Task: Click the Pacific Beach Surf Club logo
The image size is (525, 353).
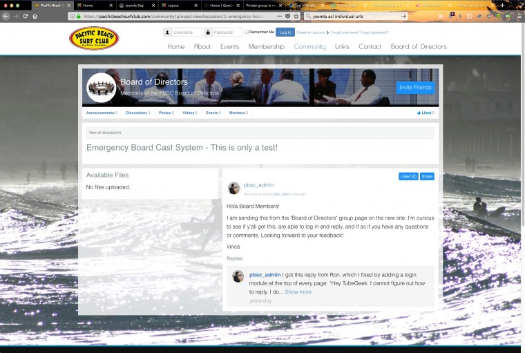Action: [x=94, y=38]
